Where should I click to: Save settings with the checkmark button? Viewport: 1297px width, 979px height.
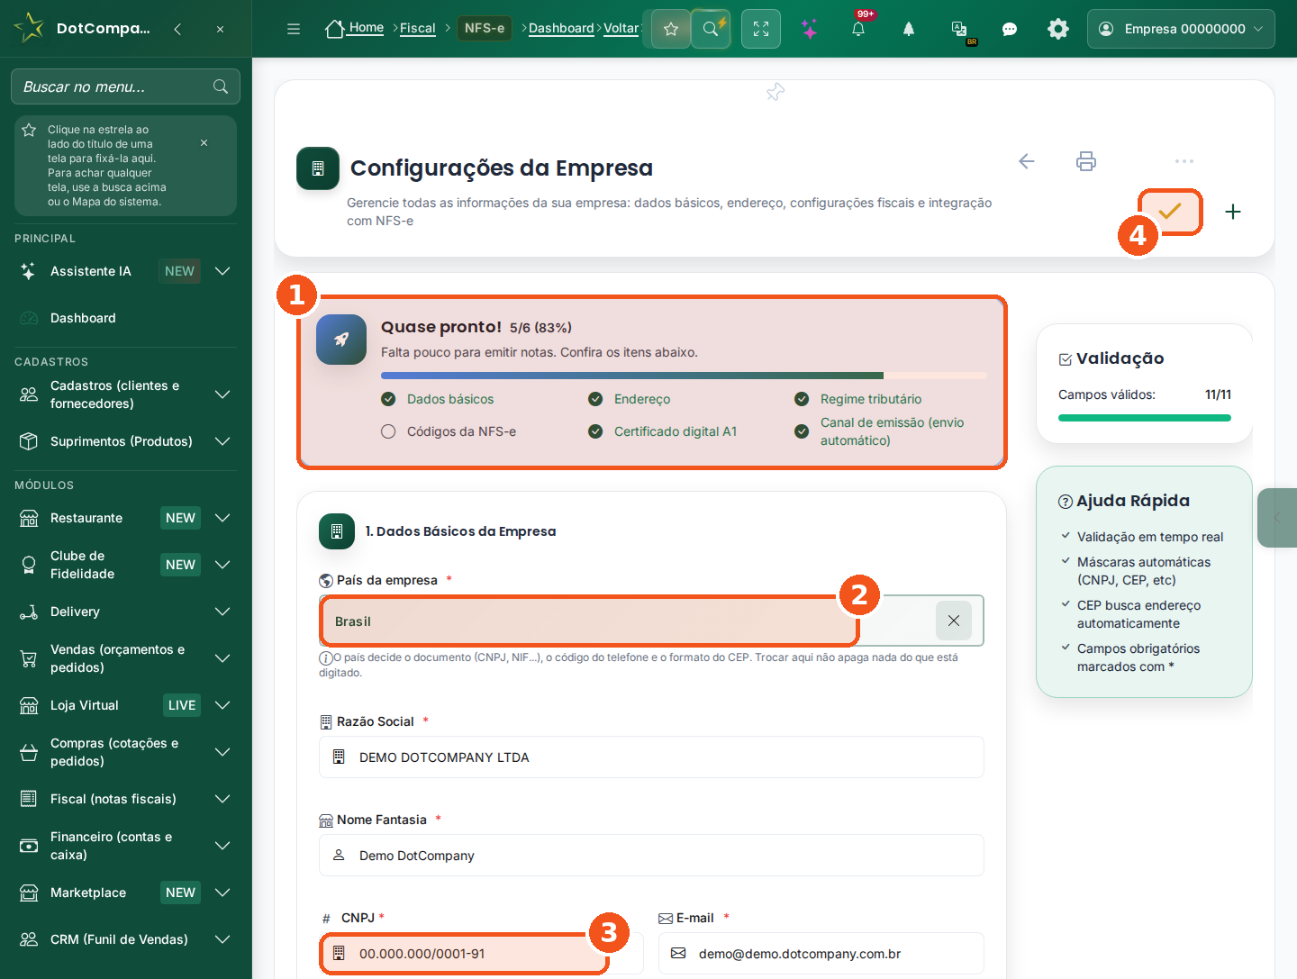coord(1170,212)
